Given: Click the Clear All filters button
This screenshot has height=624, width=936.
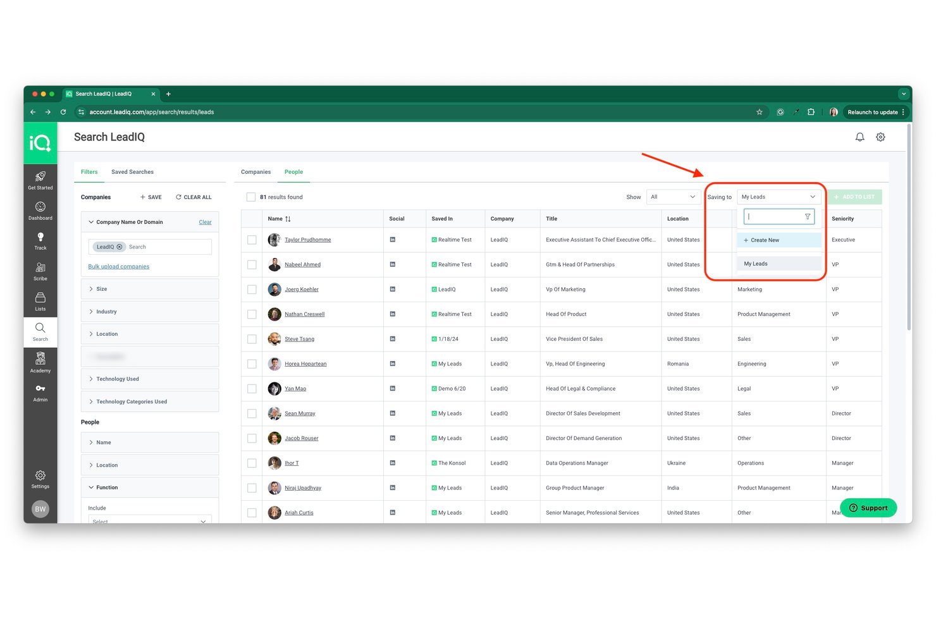Looking at the screenshot, I should click(194, 197).
